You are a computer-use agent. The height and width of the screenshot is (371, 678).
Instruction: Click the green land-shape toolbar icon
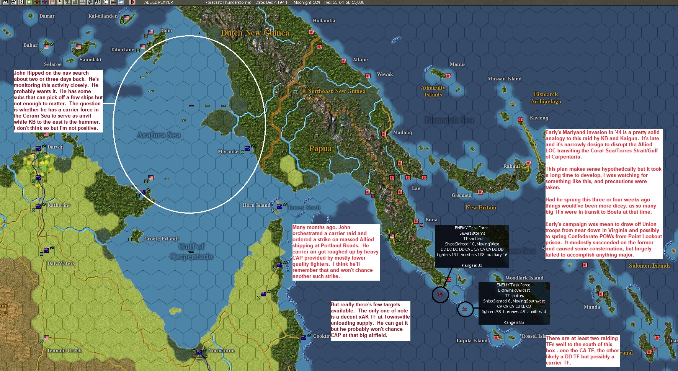pos(75,2)
